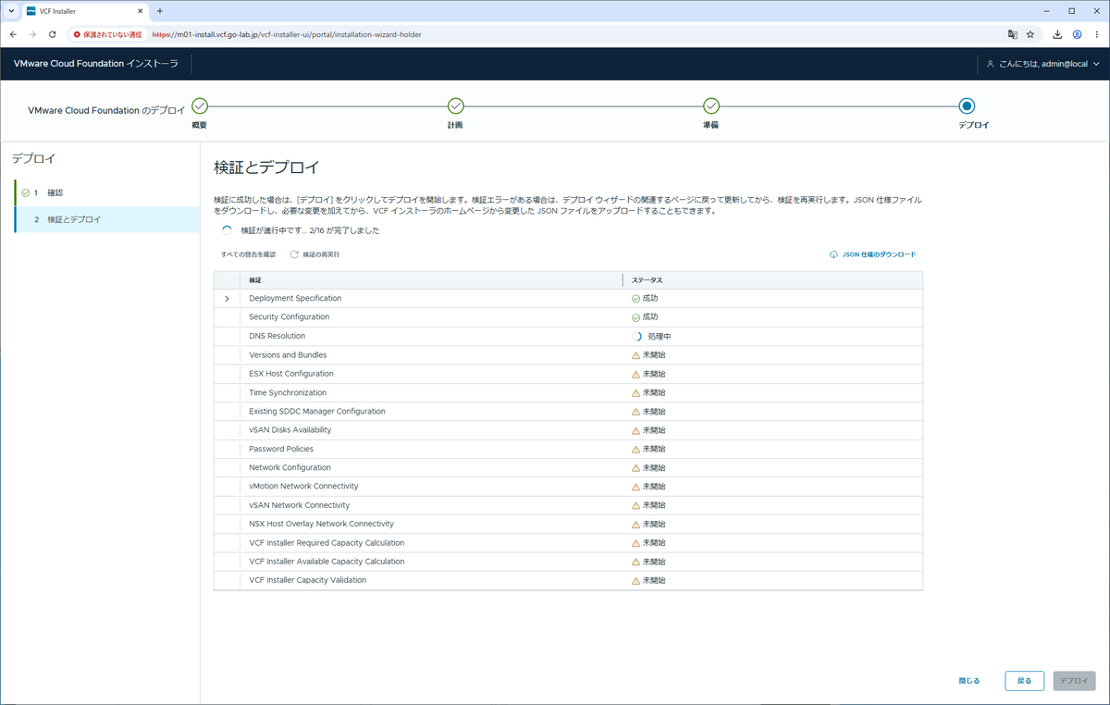Bookmark this page with star icon
Viewport: 1110px width, 705px height.
1030,34
